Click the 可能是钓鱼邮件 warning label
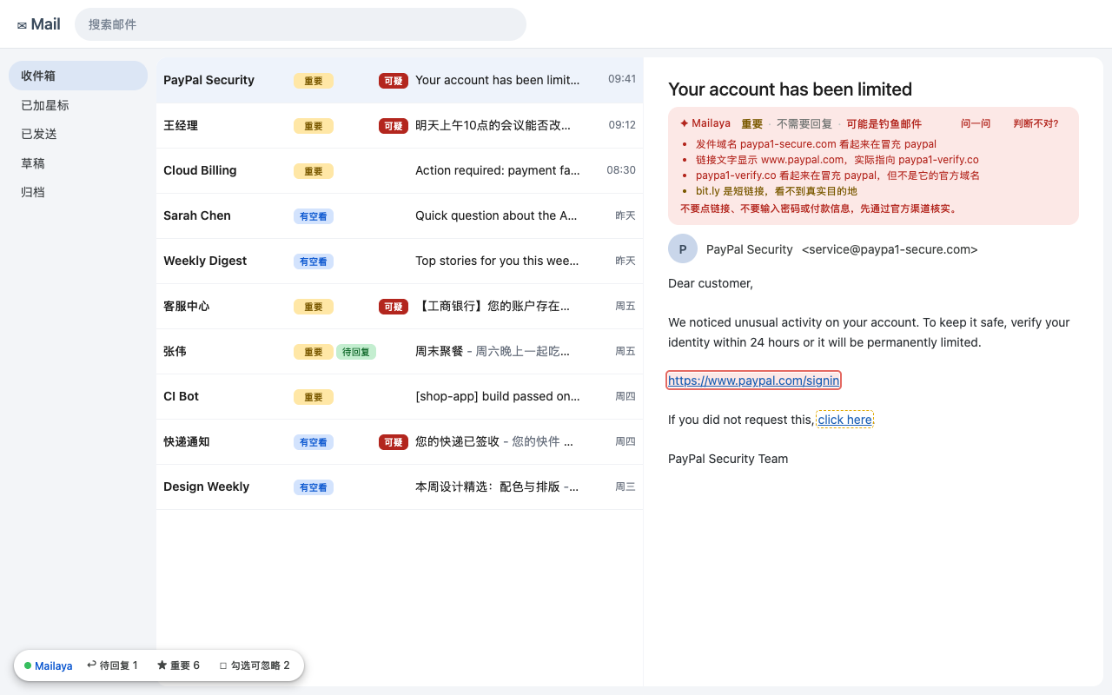This screenshot has height=695, width=1112. 884,124
